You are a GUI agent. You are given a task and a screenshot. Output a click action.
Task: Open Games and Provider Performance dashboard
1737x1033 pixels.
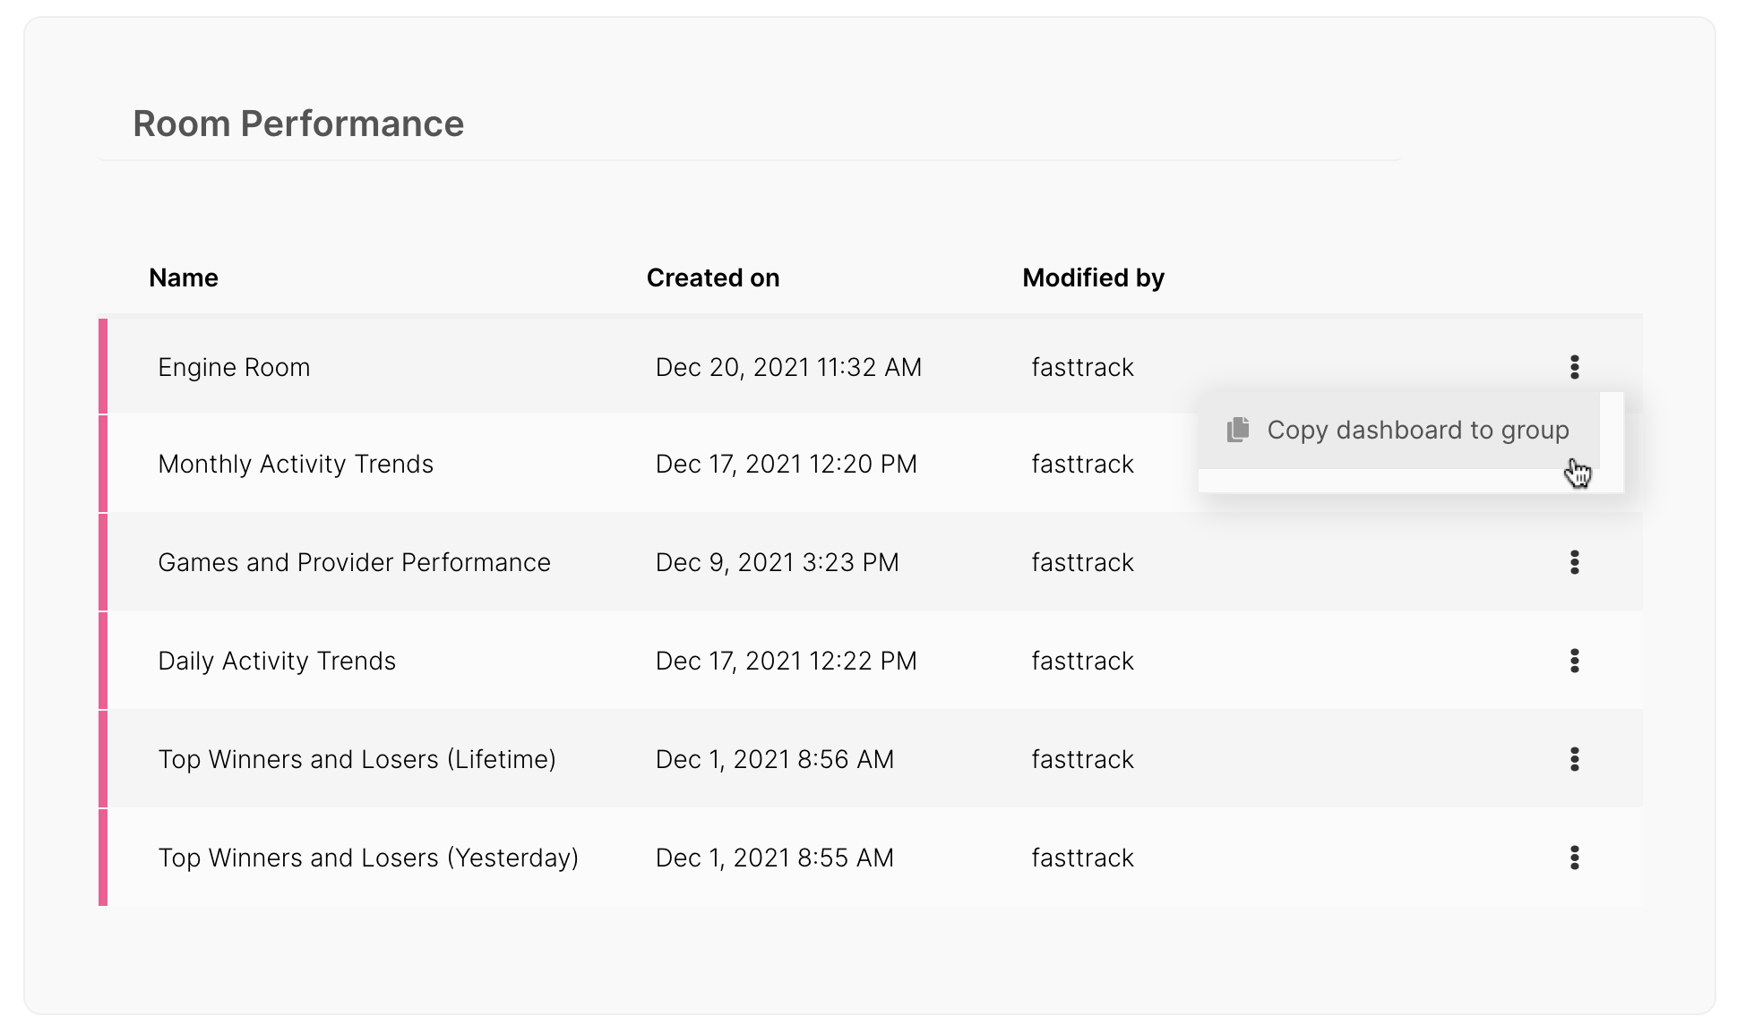click(354, 562)
